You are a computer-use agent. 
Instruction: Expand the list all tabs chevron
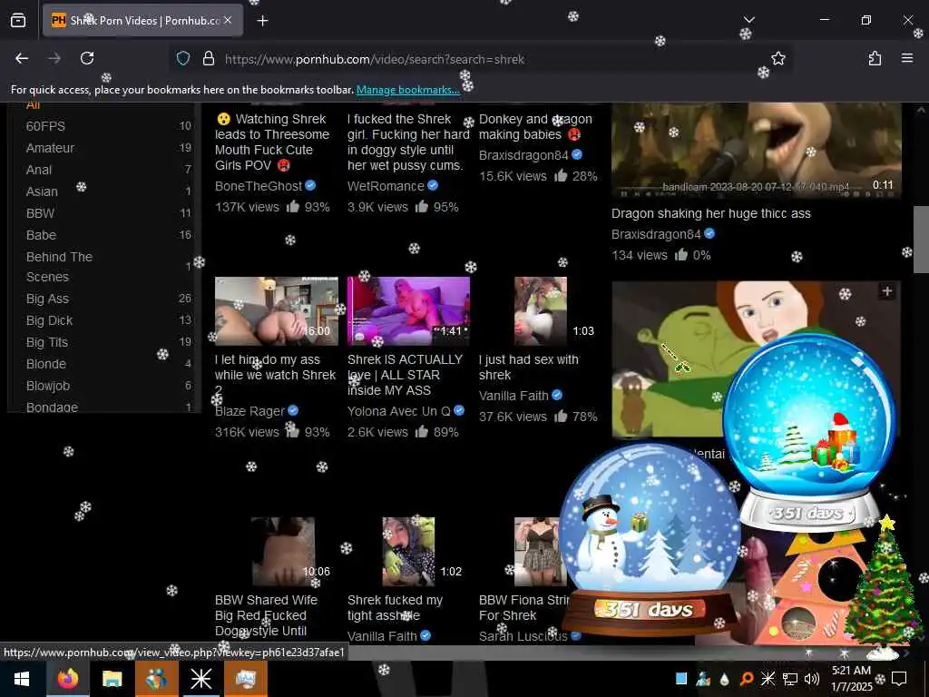tap(748, 20)
